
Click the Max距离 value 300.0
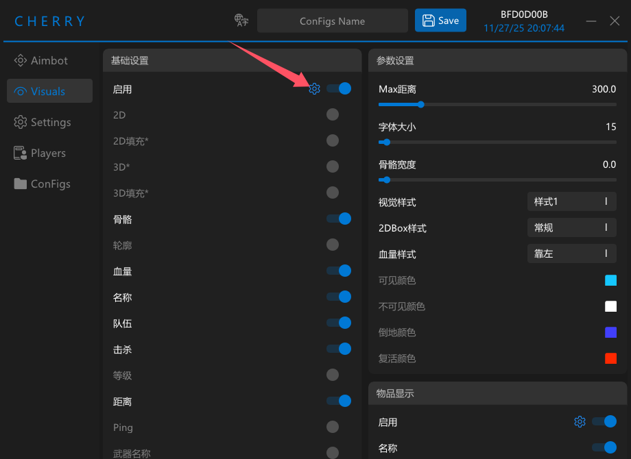coord(604,89)
